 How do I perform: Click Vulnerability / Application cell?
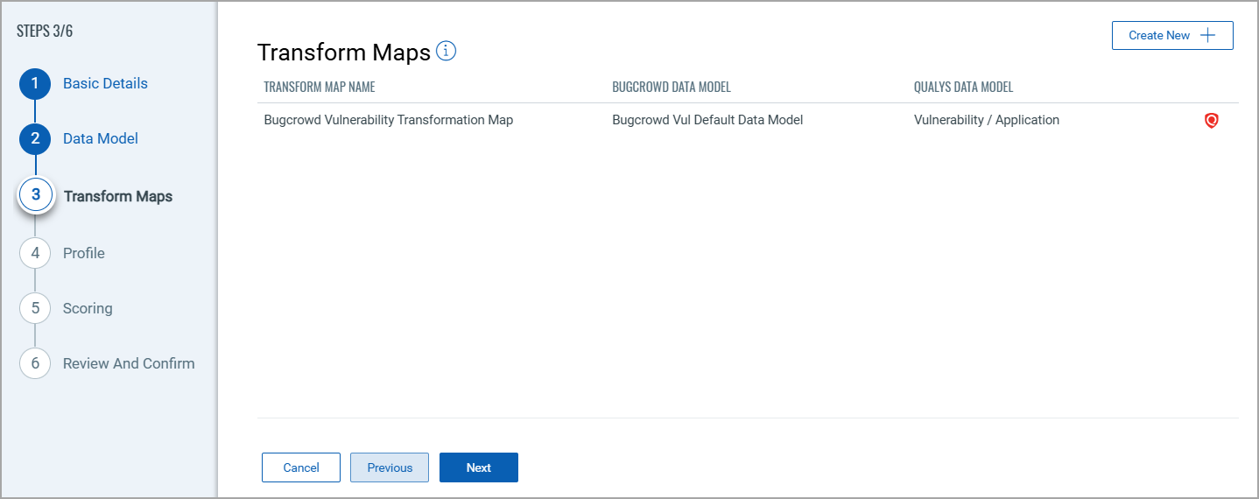[987, 120]
